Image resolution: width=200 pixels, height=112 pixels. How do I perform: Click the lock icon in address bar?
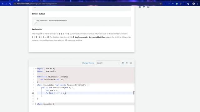[x=15, y=4]
